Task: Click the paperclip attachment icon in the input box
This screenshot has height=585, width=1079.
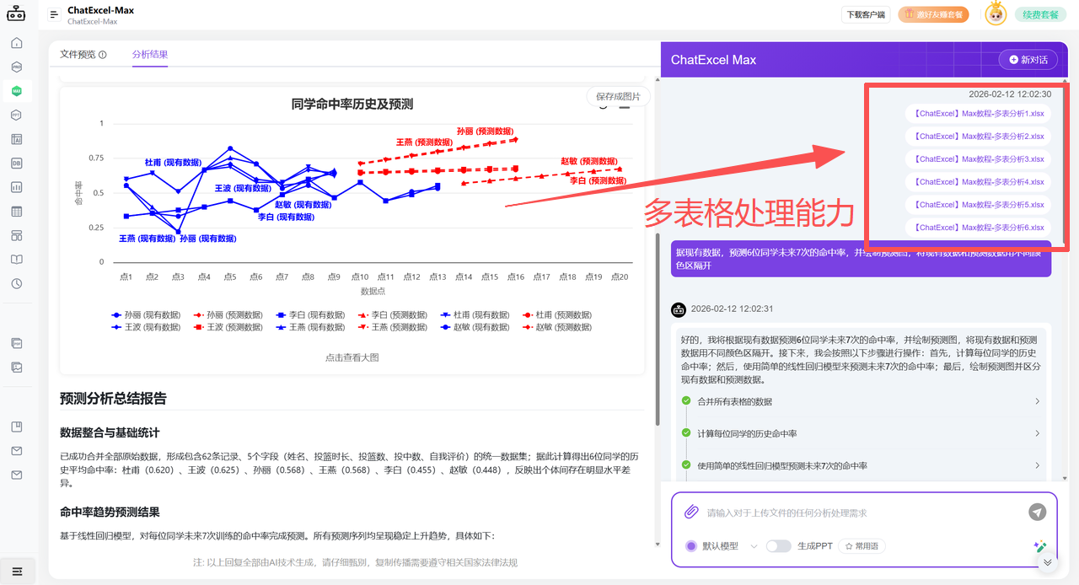Action: [x=691, y=513]
